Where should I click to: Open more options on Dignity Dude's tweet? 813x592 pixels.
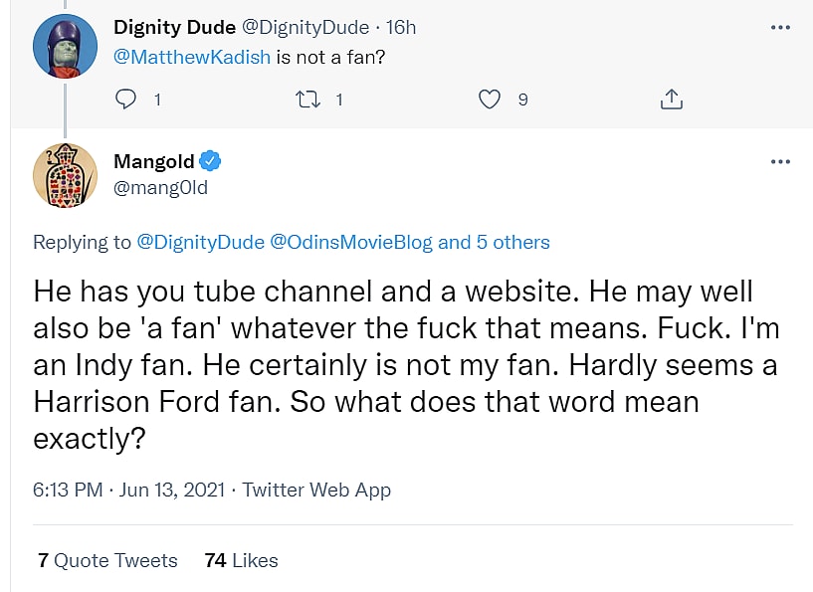[x=780, y=27]
